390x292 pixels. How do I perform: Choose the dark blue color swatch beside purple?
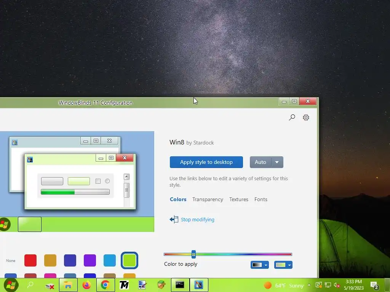point(70,260)
